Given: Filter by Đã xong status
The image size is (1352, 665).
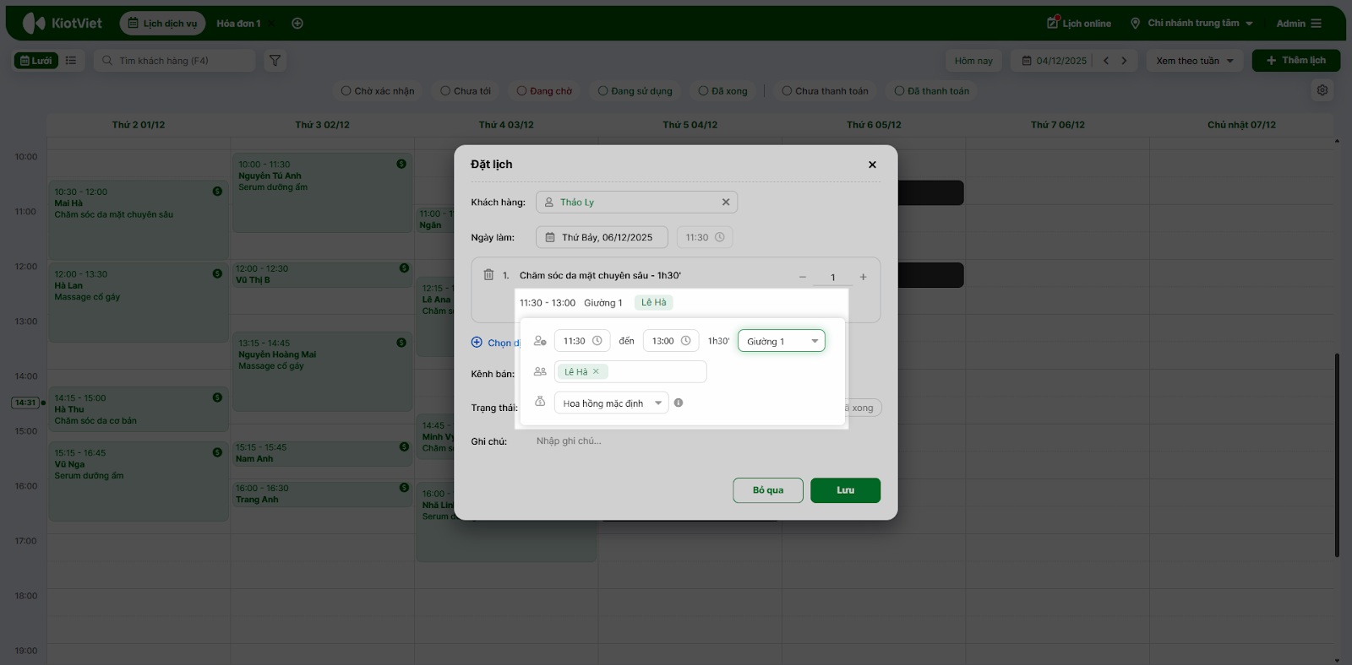Looking at the screenshot, I should click(x=723, y=91).
